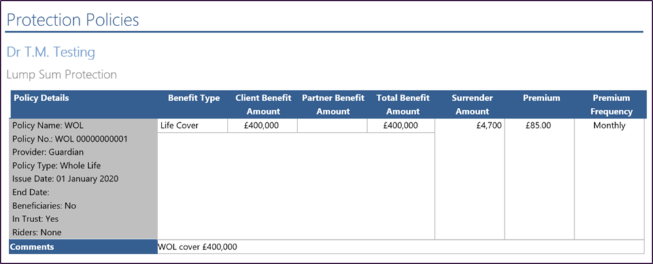
Task: Select the Client Benefit Amount header
Action: [263, 105]
